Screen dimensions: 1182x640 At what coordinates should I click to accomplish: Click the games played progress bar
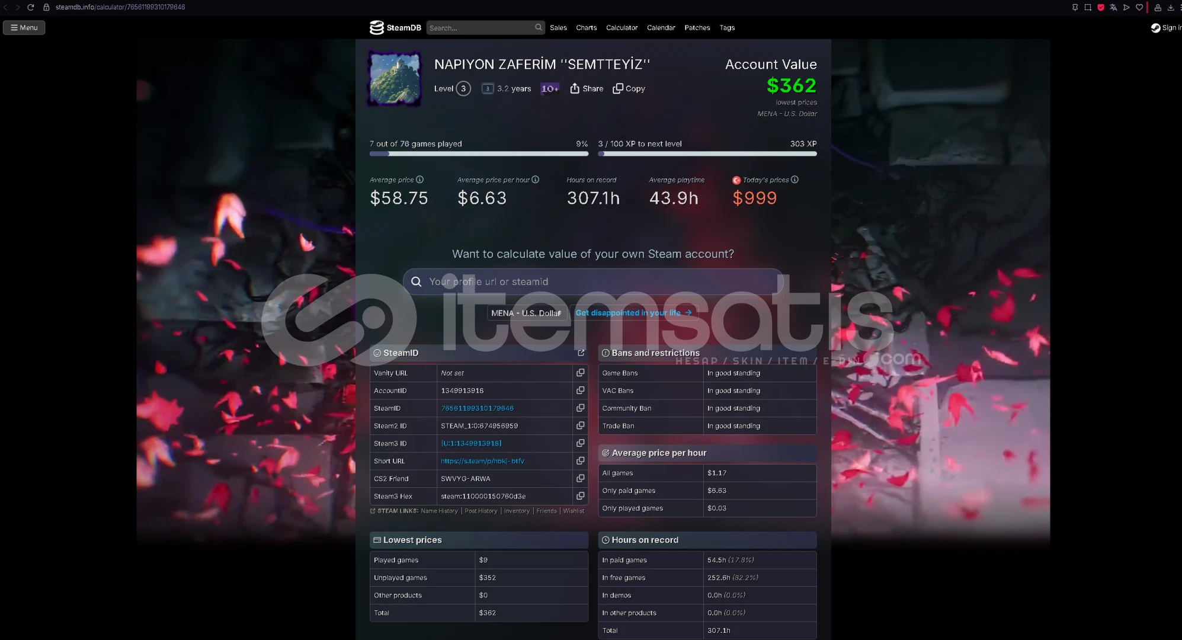click(479, 153)
